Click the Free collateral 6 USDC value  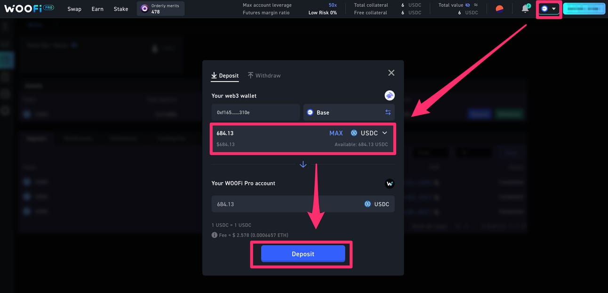pyautogui.click(x=411, y=13)
